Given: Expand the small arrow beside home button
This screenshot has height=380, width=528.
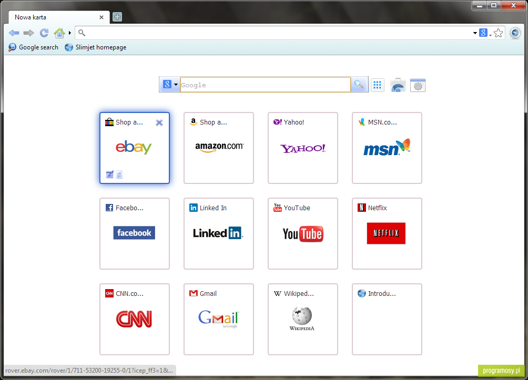Looking at the screenshot, I should click(70, 33).
